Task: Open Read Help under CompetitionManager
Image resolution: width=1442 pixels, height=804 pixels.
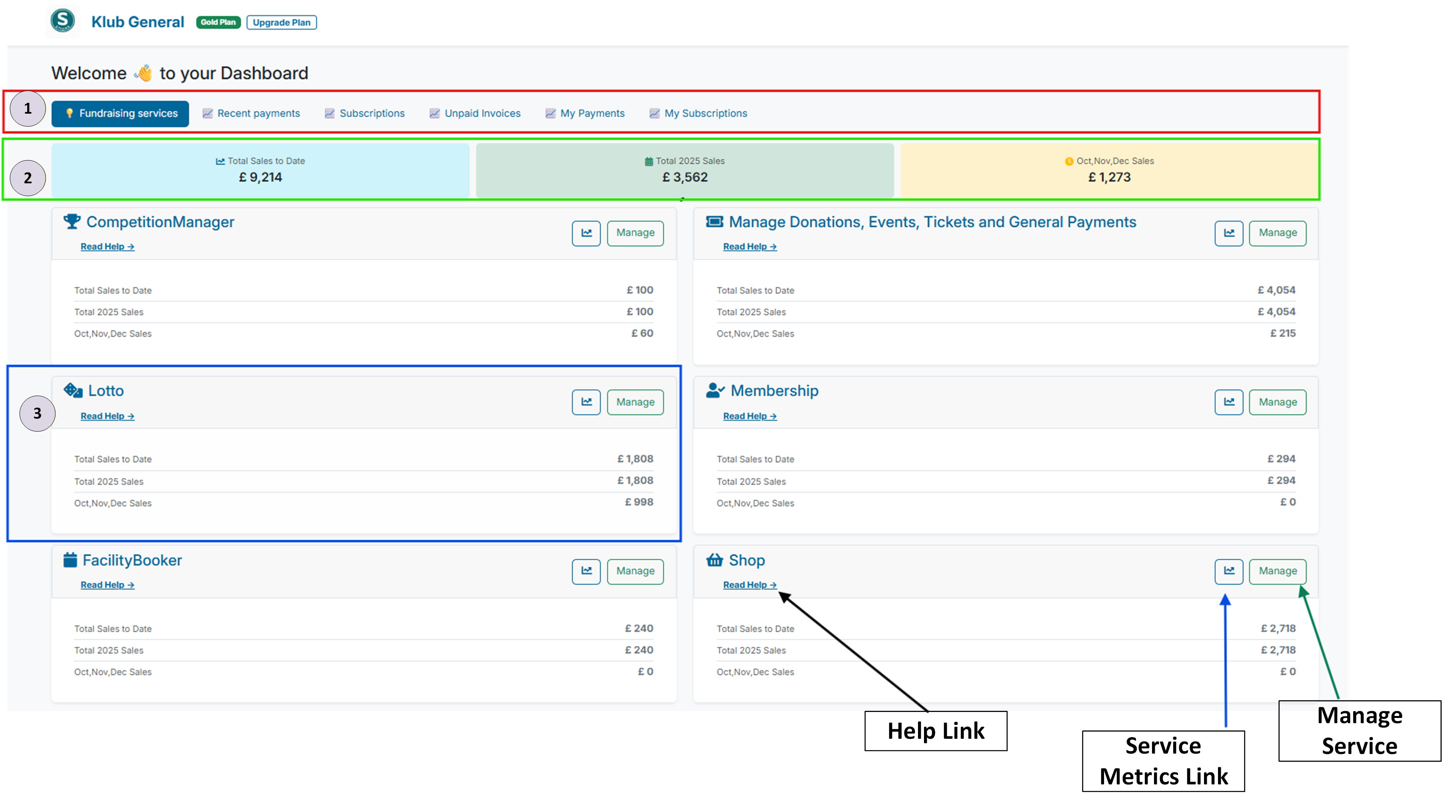Action: (107, 247)
